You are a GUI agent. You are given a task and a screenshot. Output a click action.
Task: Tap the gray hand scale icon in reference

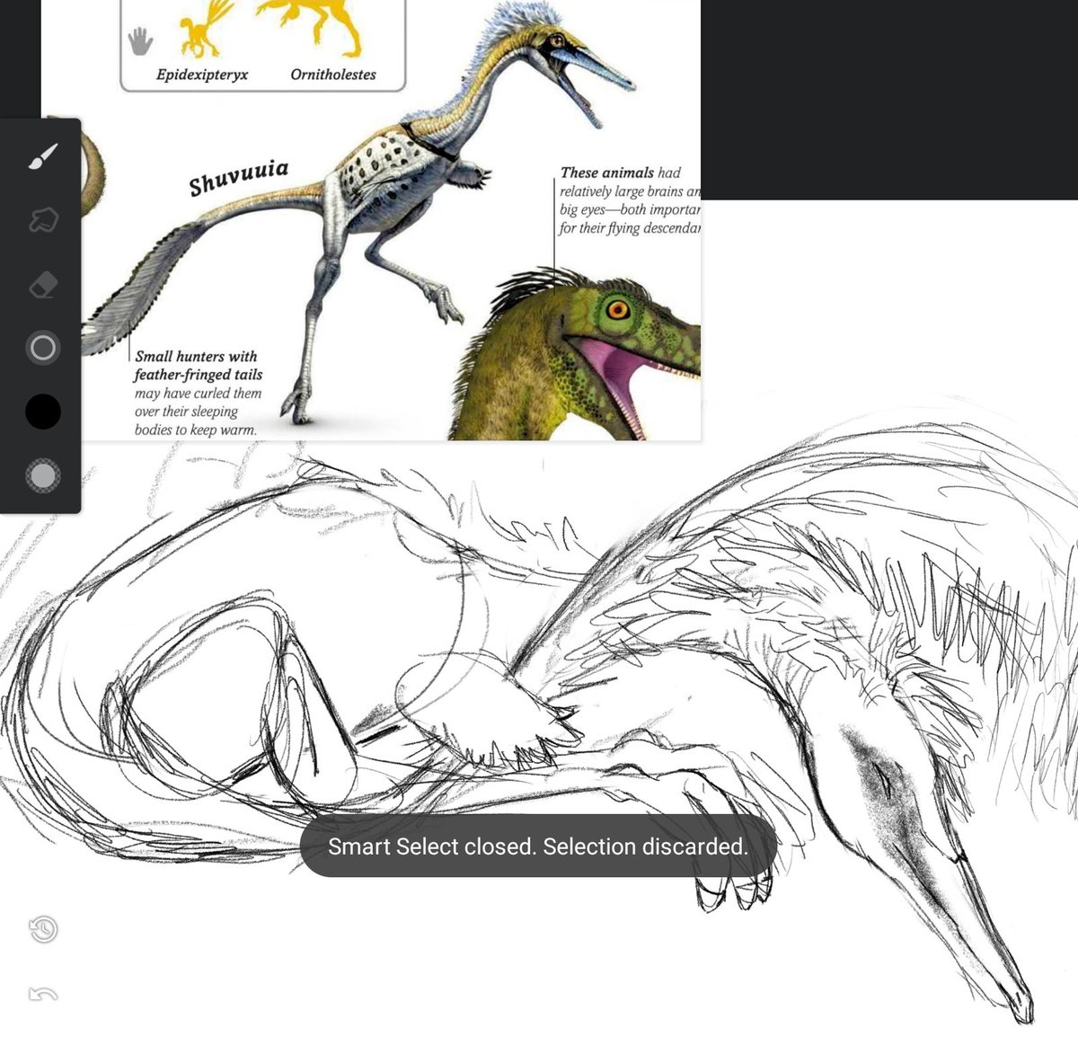139,40
